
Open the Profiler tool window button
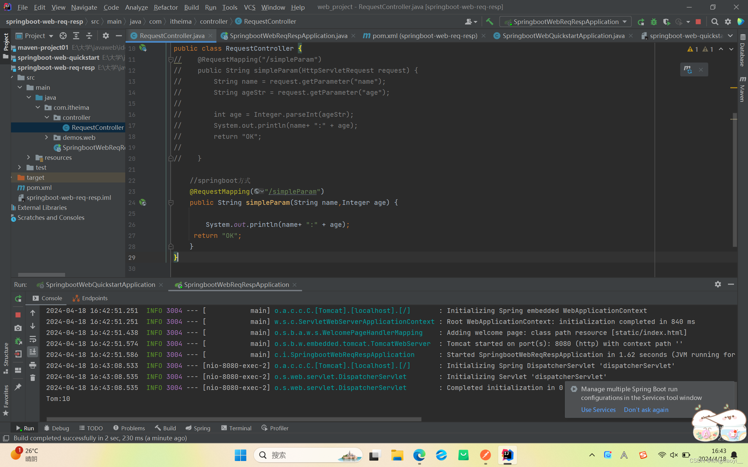coord(275,428)
